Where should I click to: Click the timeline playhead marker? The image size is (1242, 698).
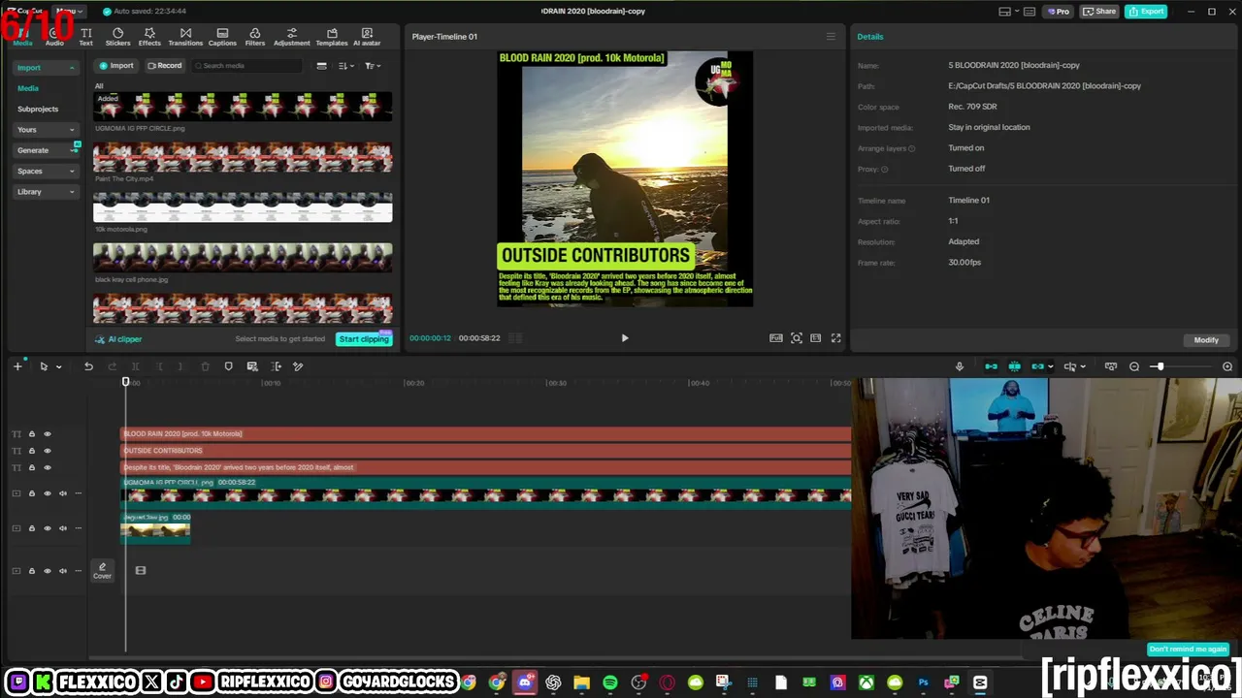125,382
